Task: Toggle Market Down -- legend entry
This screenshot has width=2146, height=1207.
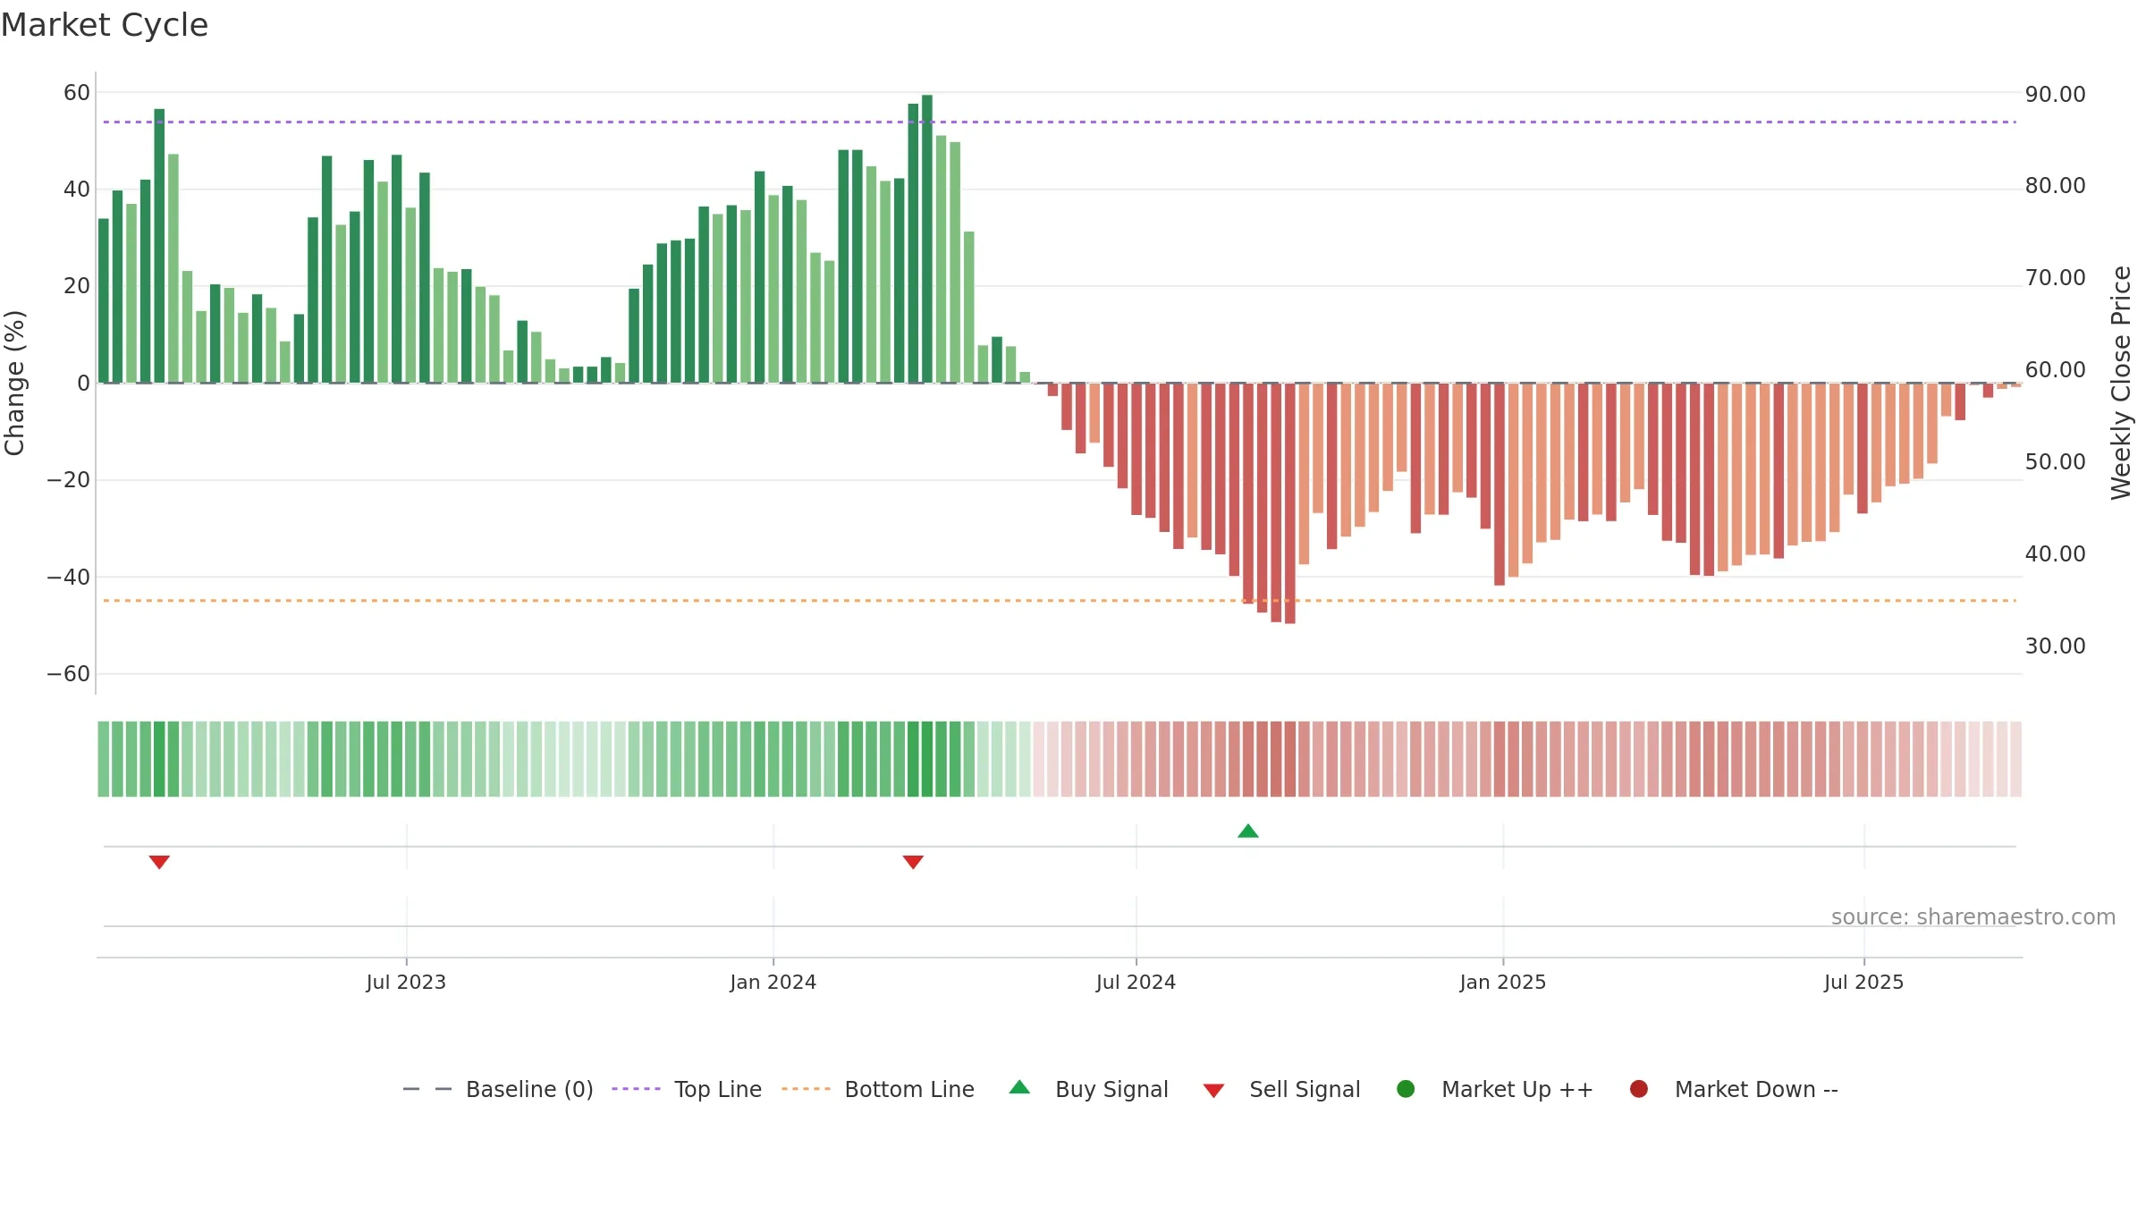Action: [1734, 1089]
